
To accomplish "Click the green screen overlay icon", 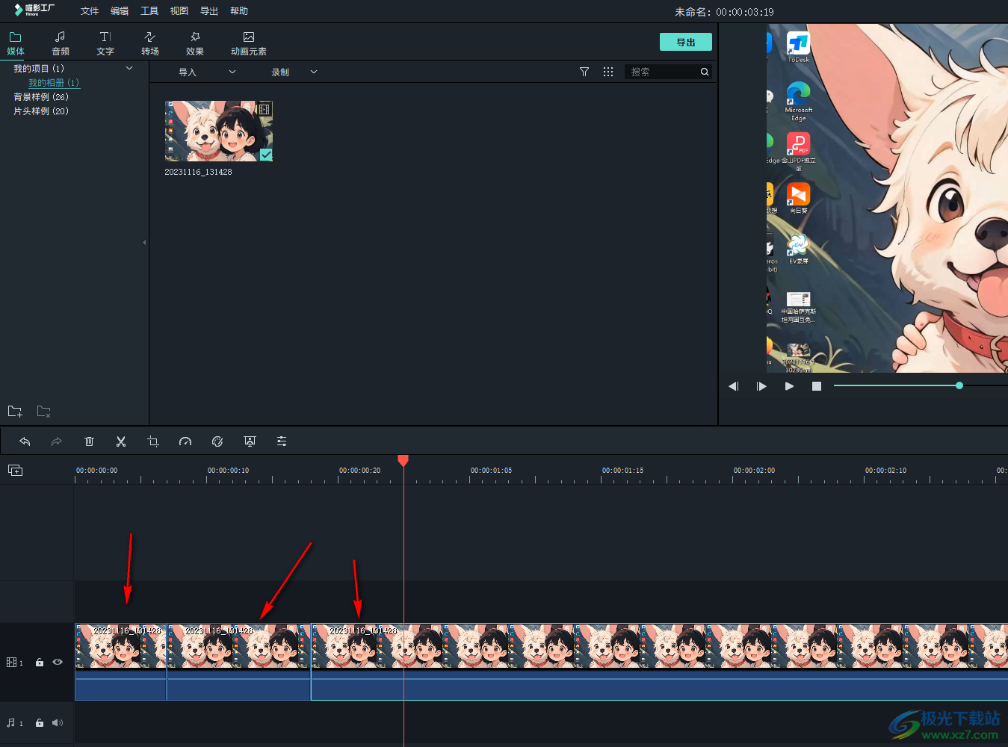I will (x=250, y=441).
